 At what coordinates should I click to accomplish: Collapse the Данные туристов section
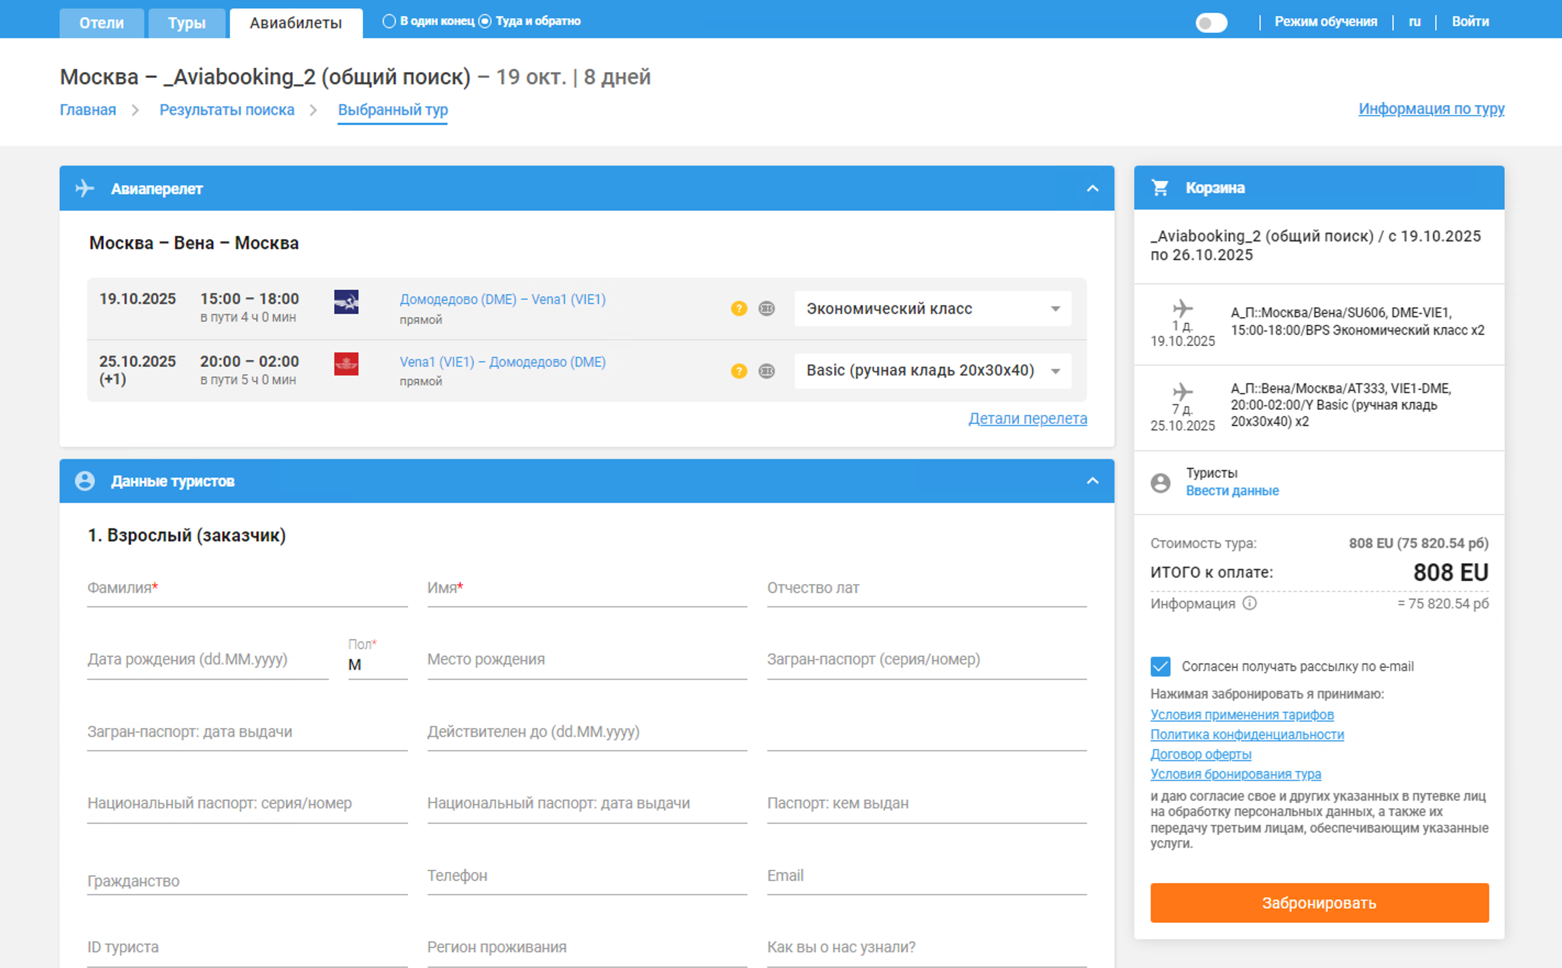click(x=1093, y=481)
